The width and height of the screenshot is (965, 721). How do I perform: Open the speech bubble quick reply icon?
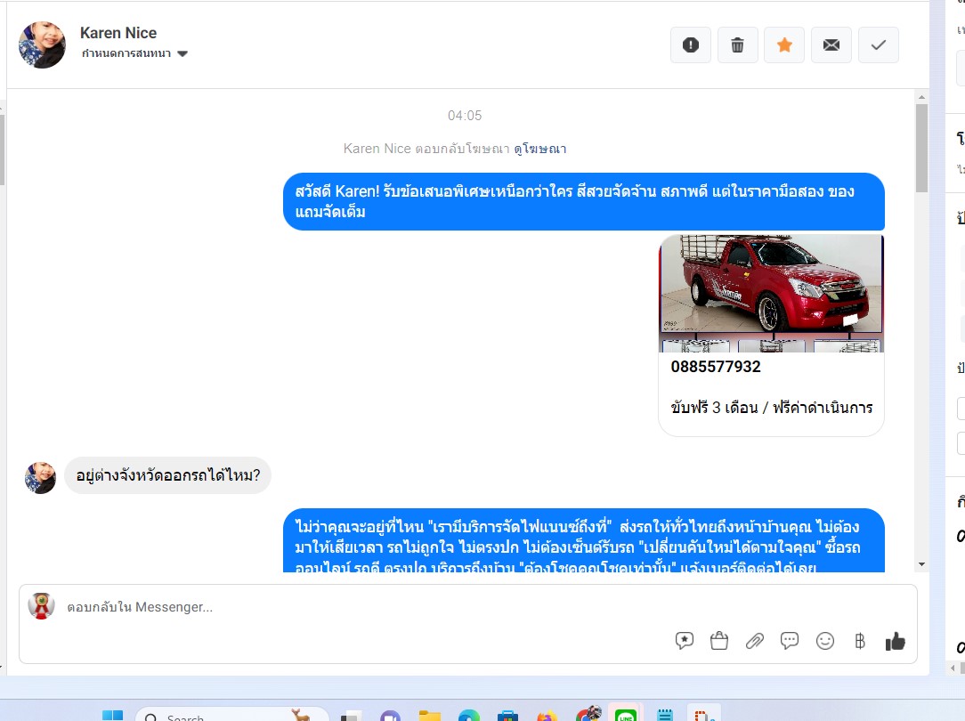click(x=790, y=641)
